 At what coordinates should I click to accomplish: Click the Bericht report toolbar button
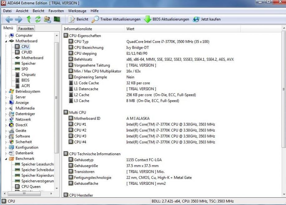tap(78, 19)
